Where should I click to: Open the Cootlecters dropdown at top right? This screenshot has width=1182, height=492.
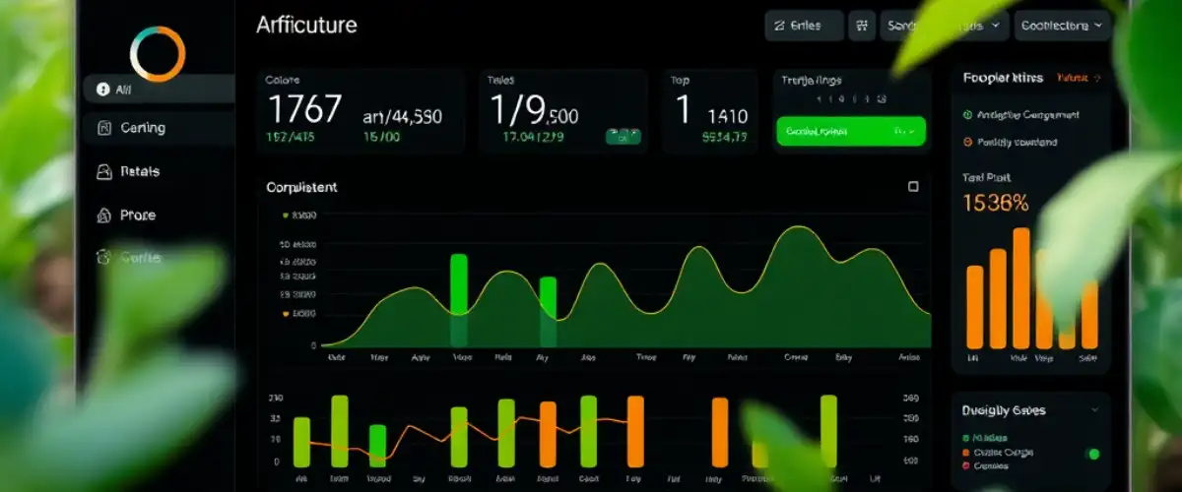1063,26
